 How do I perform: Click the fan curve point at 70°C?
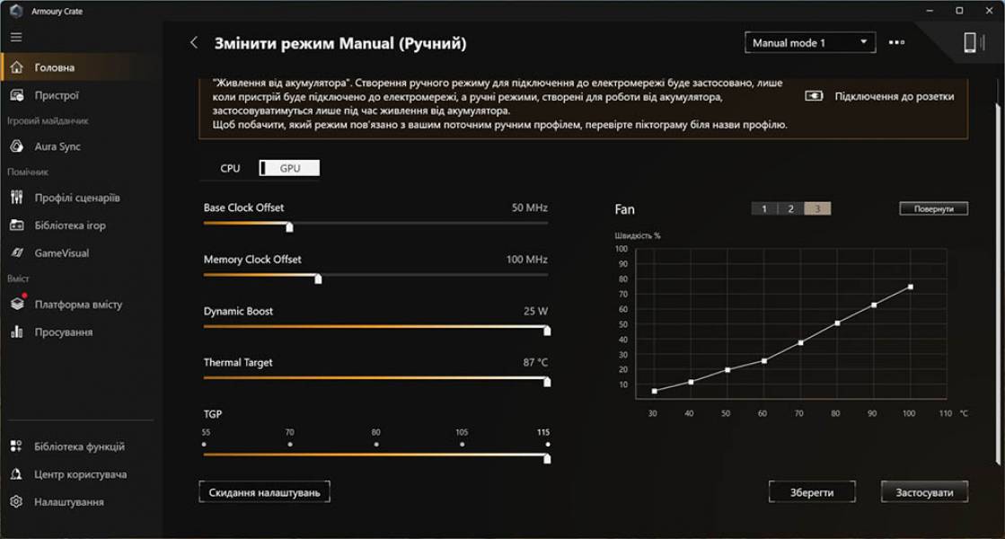coord(800,343)
